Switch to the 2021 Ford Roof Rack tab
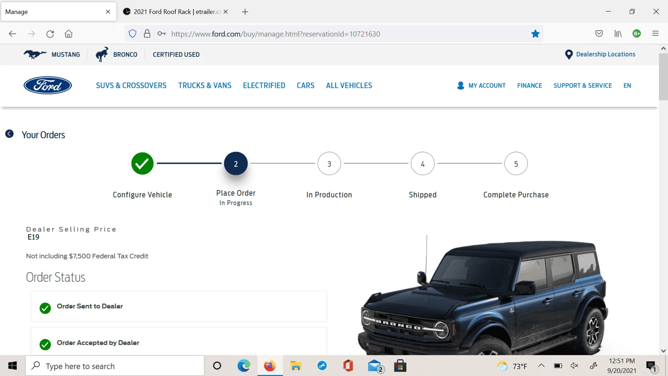 click(x=176, y=12)
